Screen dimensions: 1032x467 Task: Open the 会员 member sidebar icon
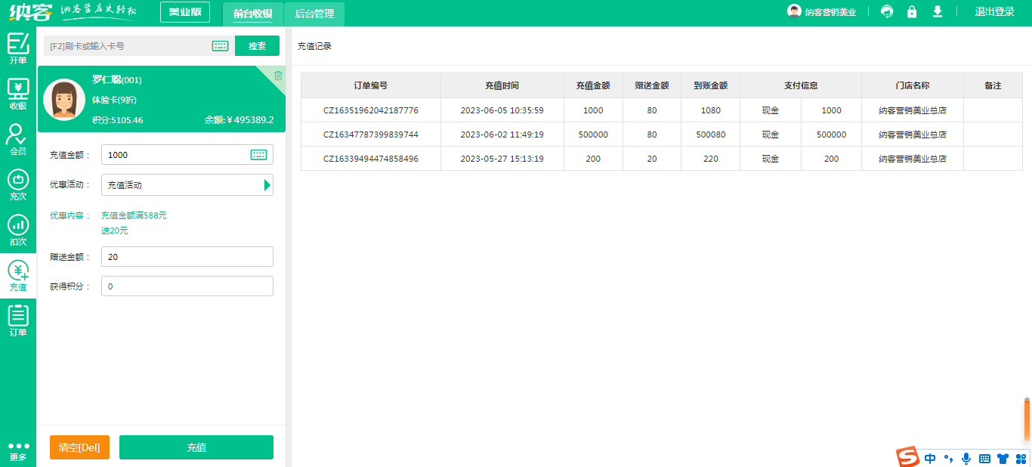click(x=18, y=139)
